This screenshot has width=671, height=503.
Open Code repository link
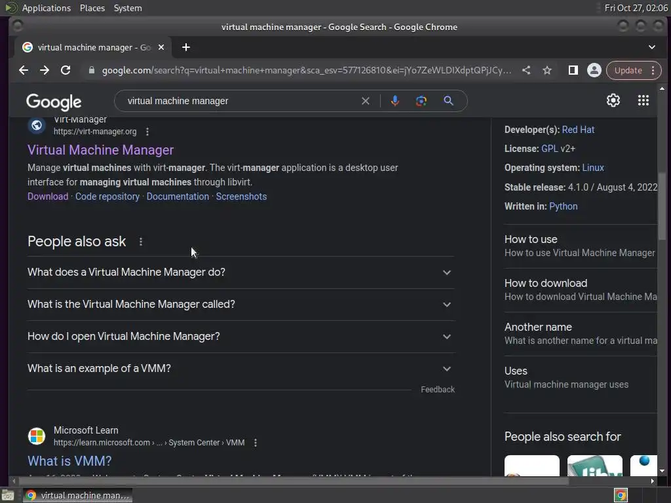pos(107,196)
